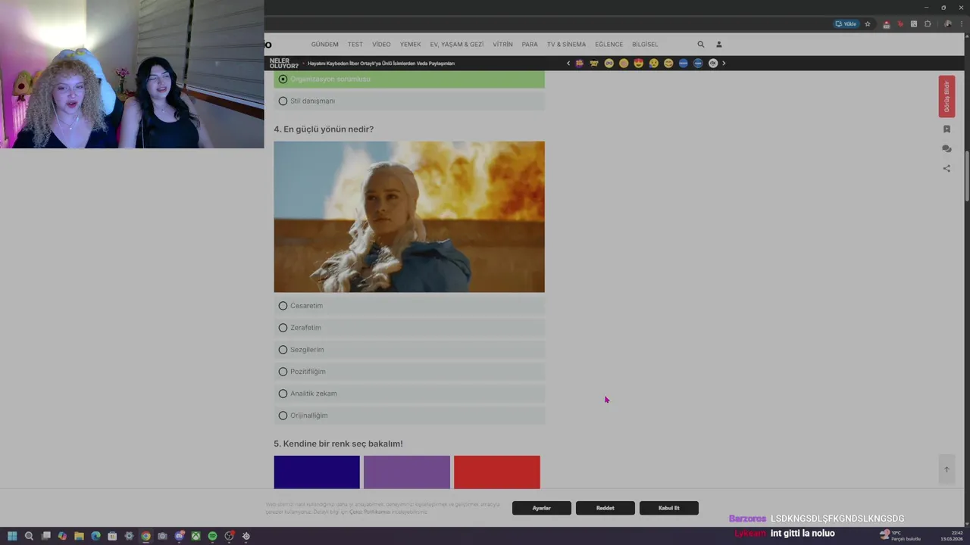Open the 'Çerez Politikamızı' link

(x=369, y=512)
